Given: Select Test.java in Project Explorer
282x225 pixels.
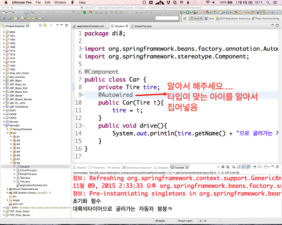Looking at the screenshot, I should pyautogui.click(x=25, y=178).
